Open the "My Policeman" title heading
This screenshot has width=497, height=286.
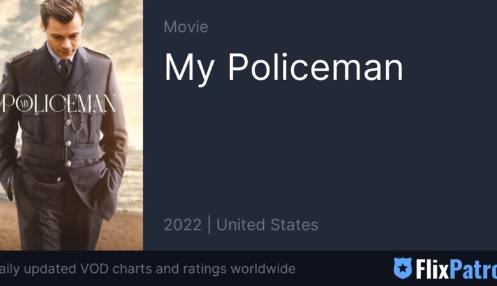(x=284, y=67)
